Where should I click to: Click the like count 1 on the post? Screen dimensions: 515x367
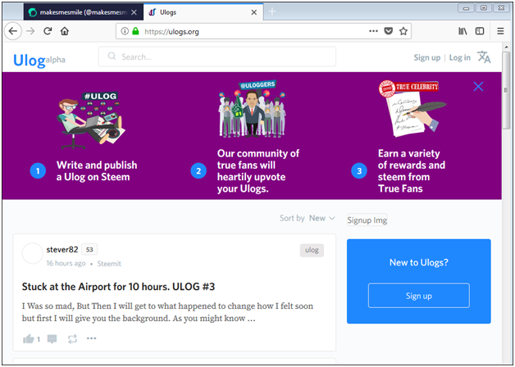39,339
